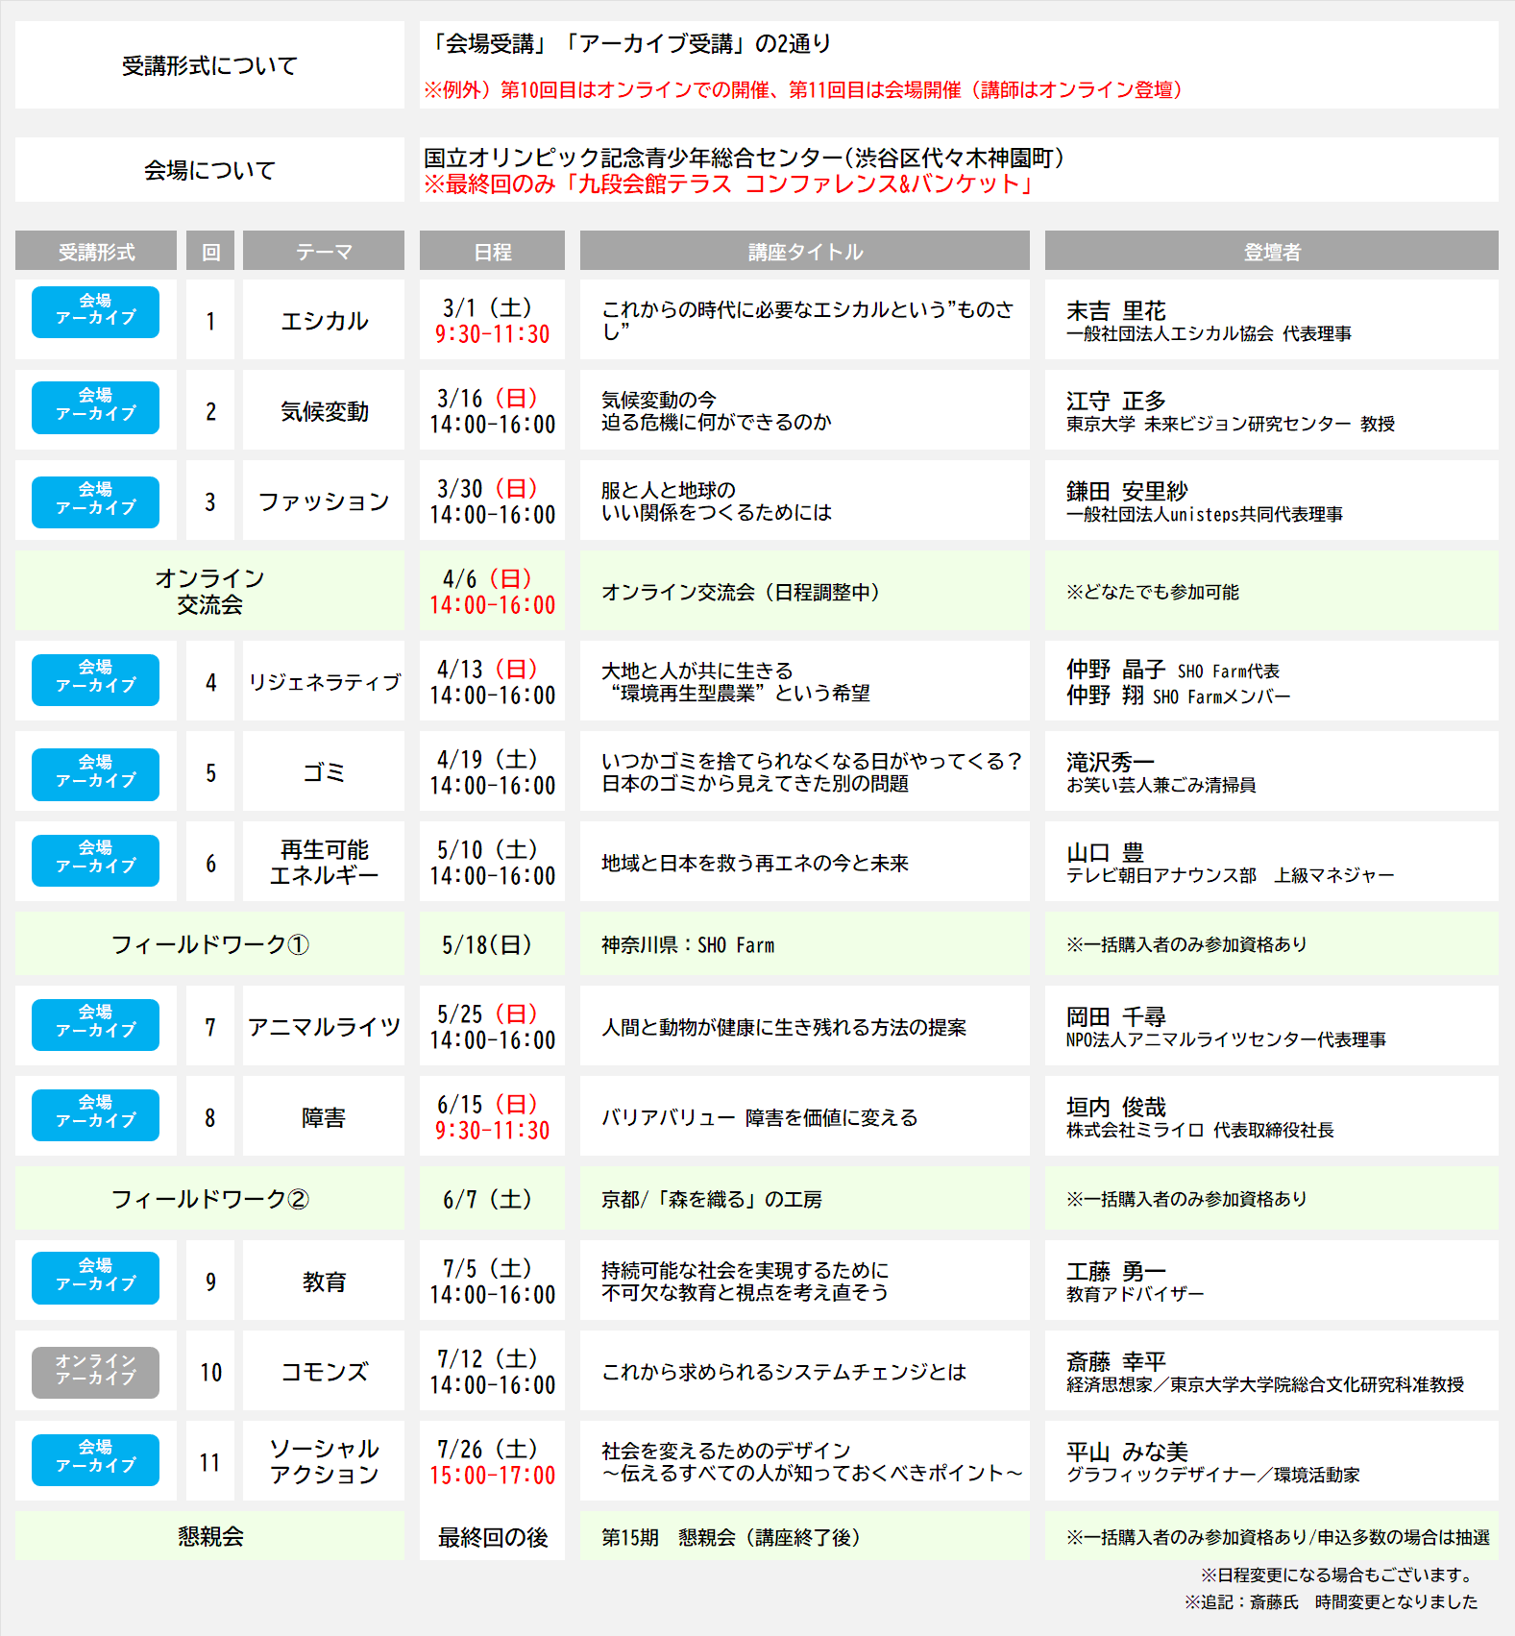Click the 懇親会 row label
This screenshot has height=1636, width=1515.
point(209,1535)
